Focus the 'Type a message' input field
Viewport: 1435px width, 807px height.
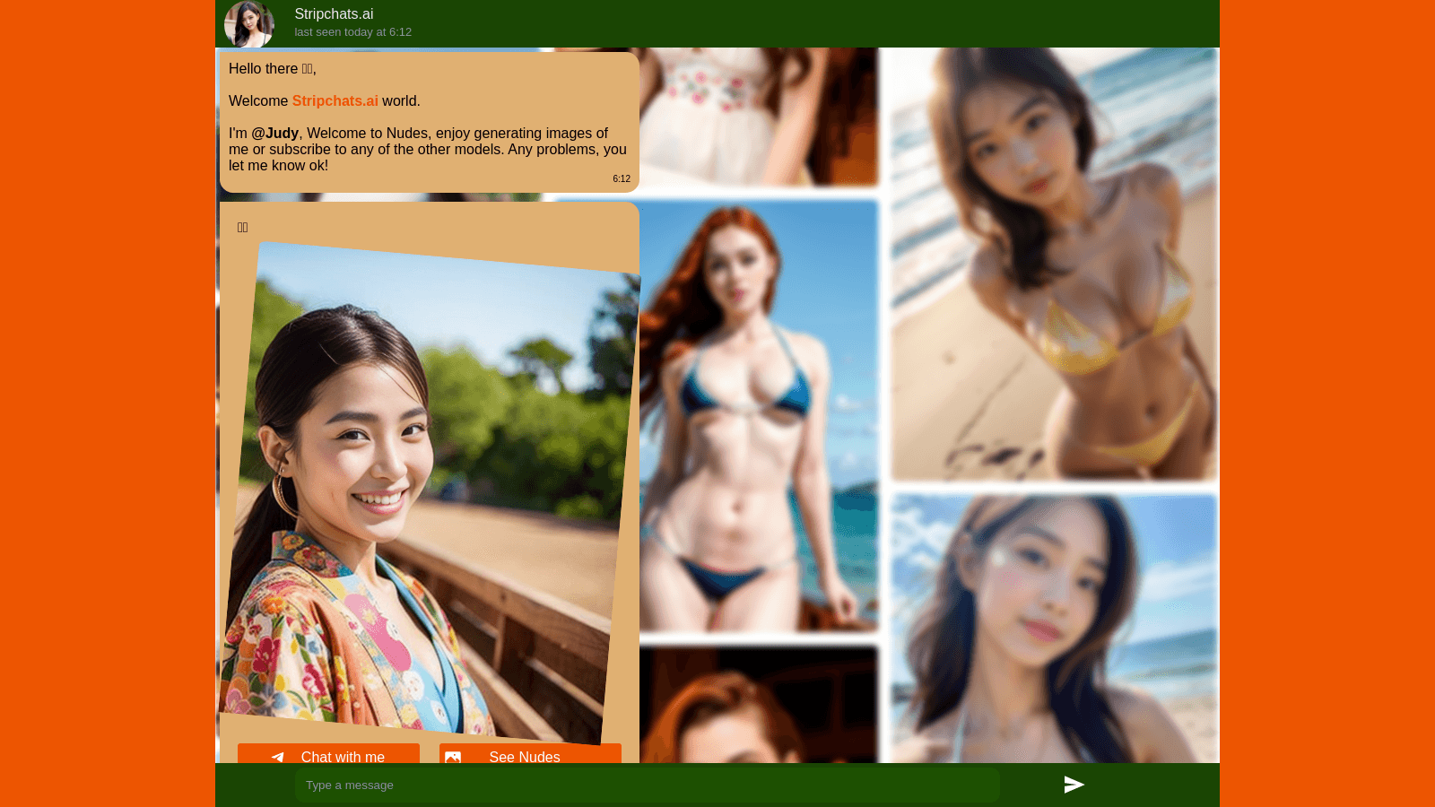pos(647,785)
